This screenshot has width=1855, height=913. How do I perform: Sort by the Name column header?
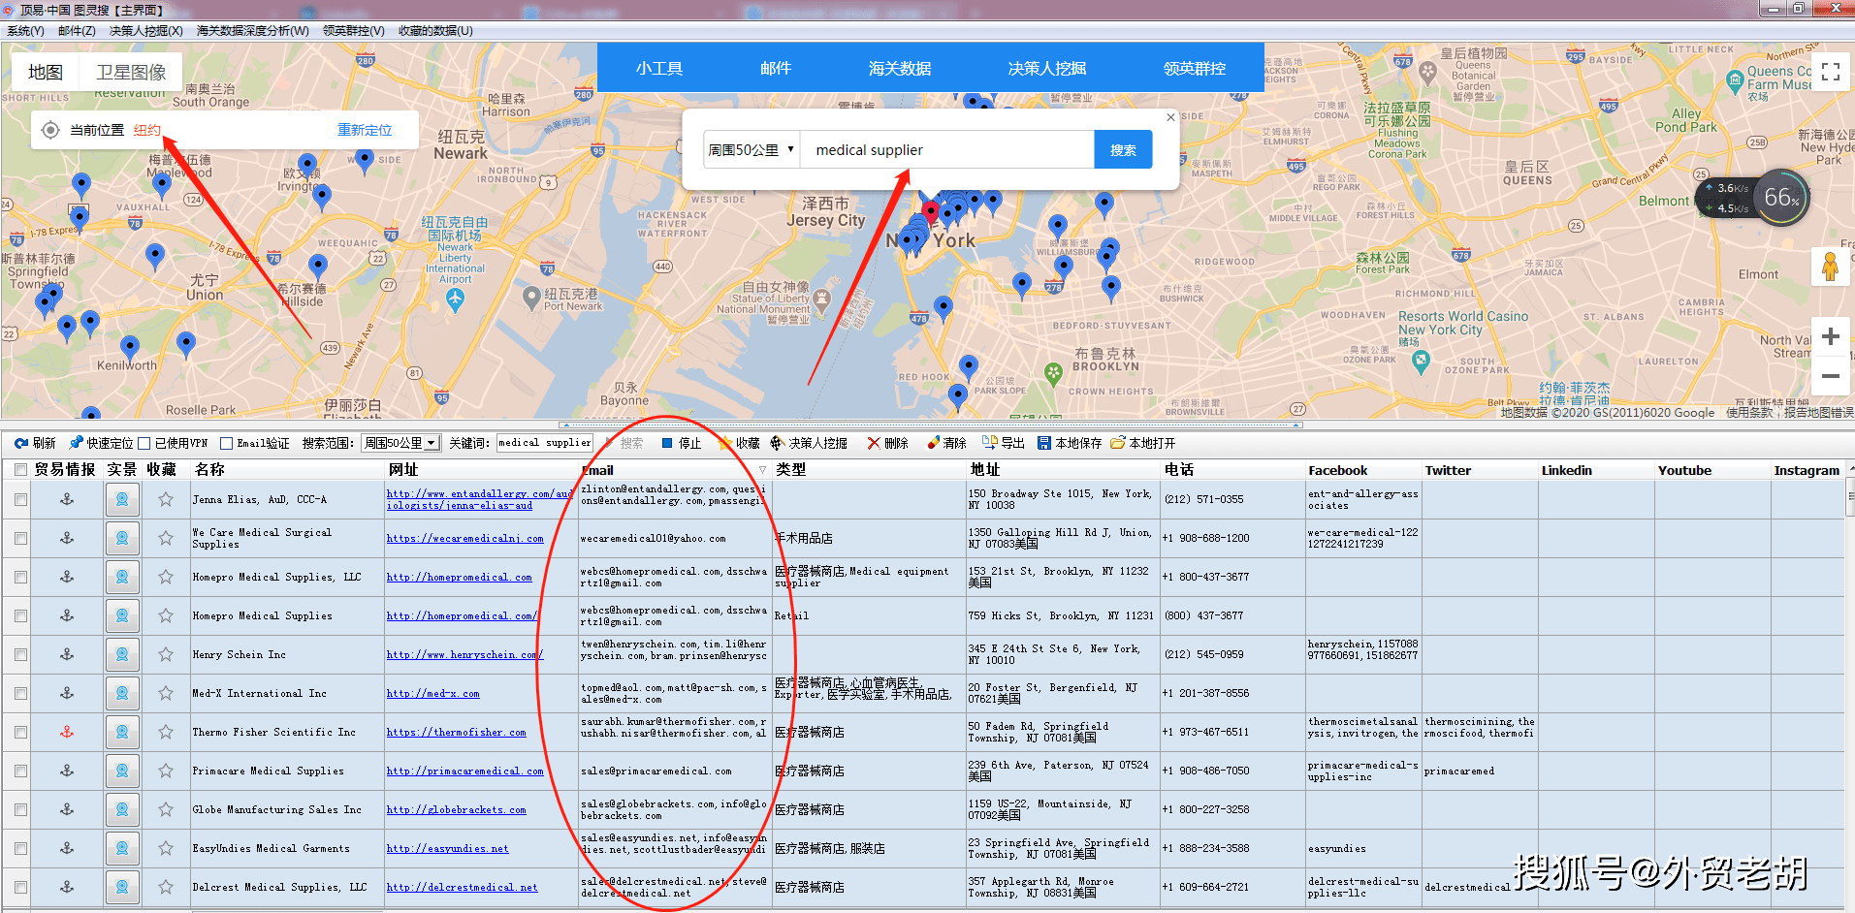pos(287,469)
